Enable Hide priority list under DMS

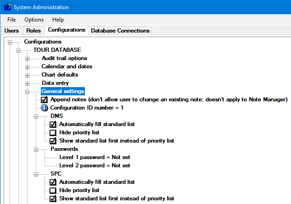(53, 132)
